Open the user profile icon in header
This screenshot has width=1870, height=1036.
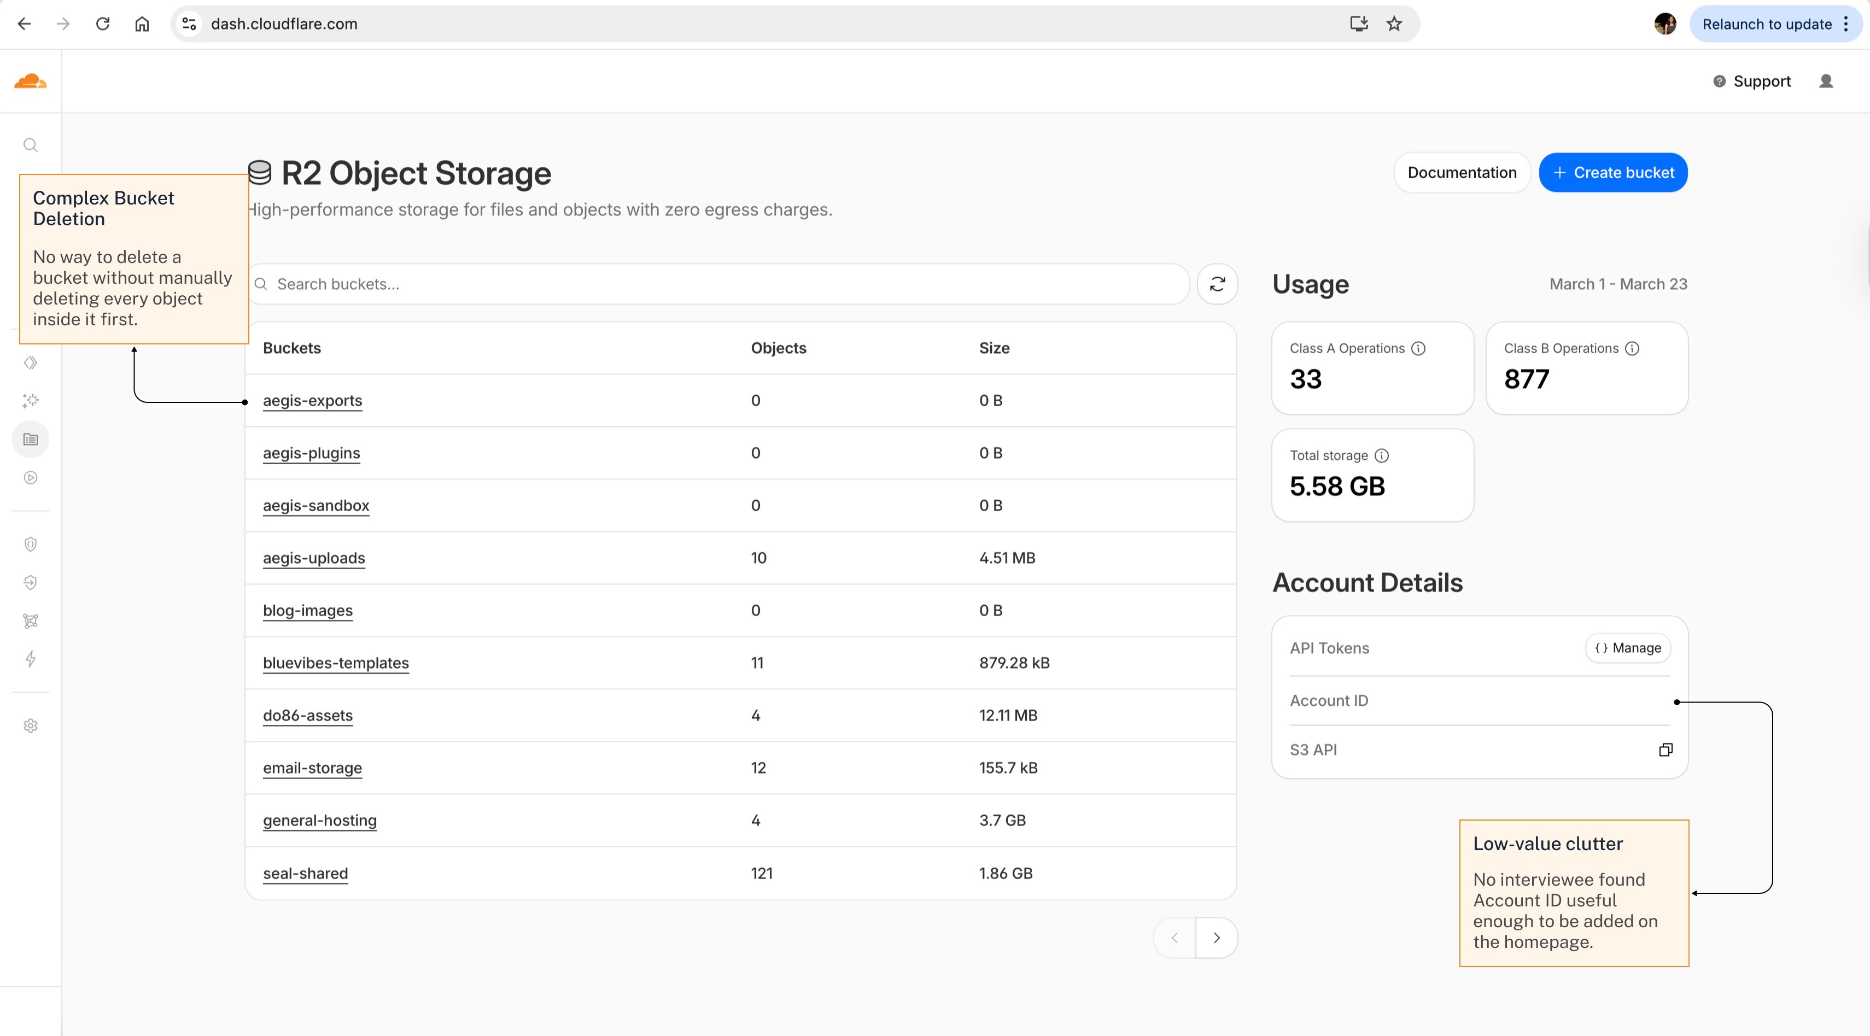click(x=1826, y=81)
